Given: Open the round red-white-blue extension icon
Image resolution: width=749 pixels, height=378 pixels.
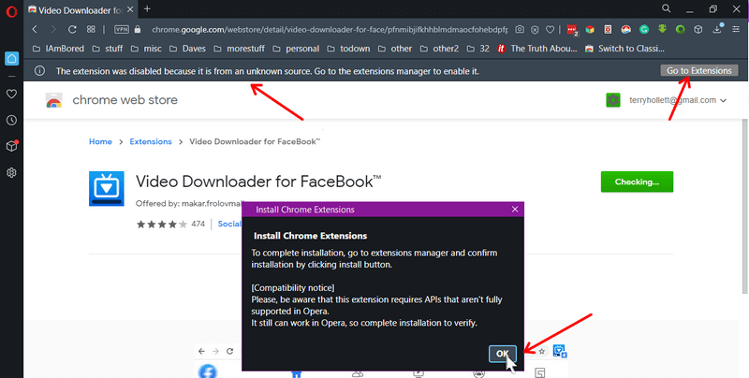Looking at the screenshot, I should pos(625,30).
